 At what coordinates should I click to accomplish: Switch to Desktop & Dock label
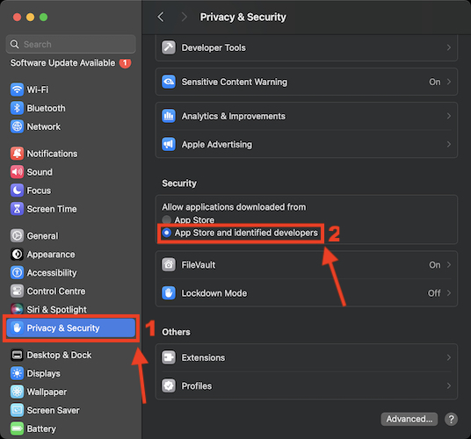point(59,355)
